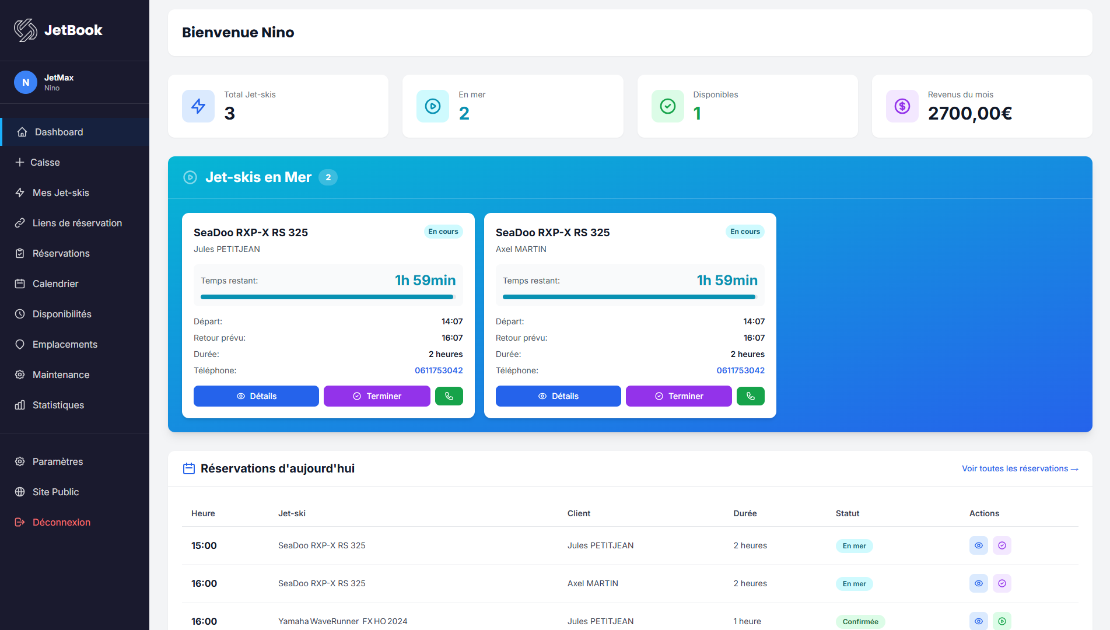Viewport: 1110px width, 630px height.
Task: Finish 15:00 reservation using purple check icon
Action: [x=1002, y=545]
